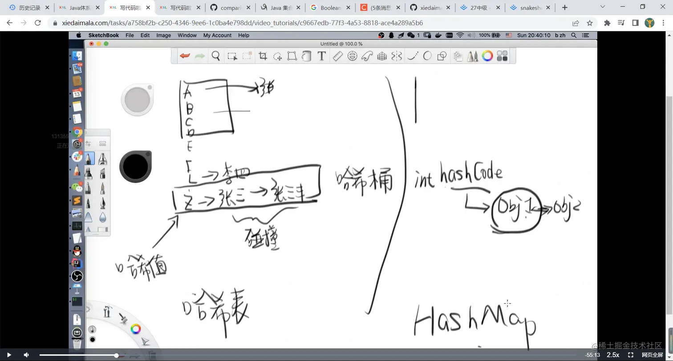Select the Zoom magnifier tool
Screen dimensions: 673x361
(x=216, y=56)
